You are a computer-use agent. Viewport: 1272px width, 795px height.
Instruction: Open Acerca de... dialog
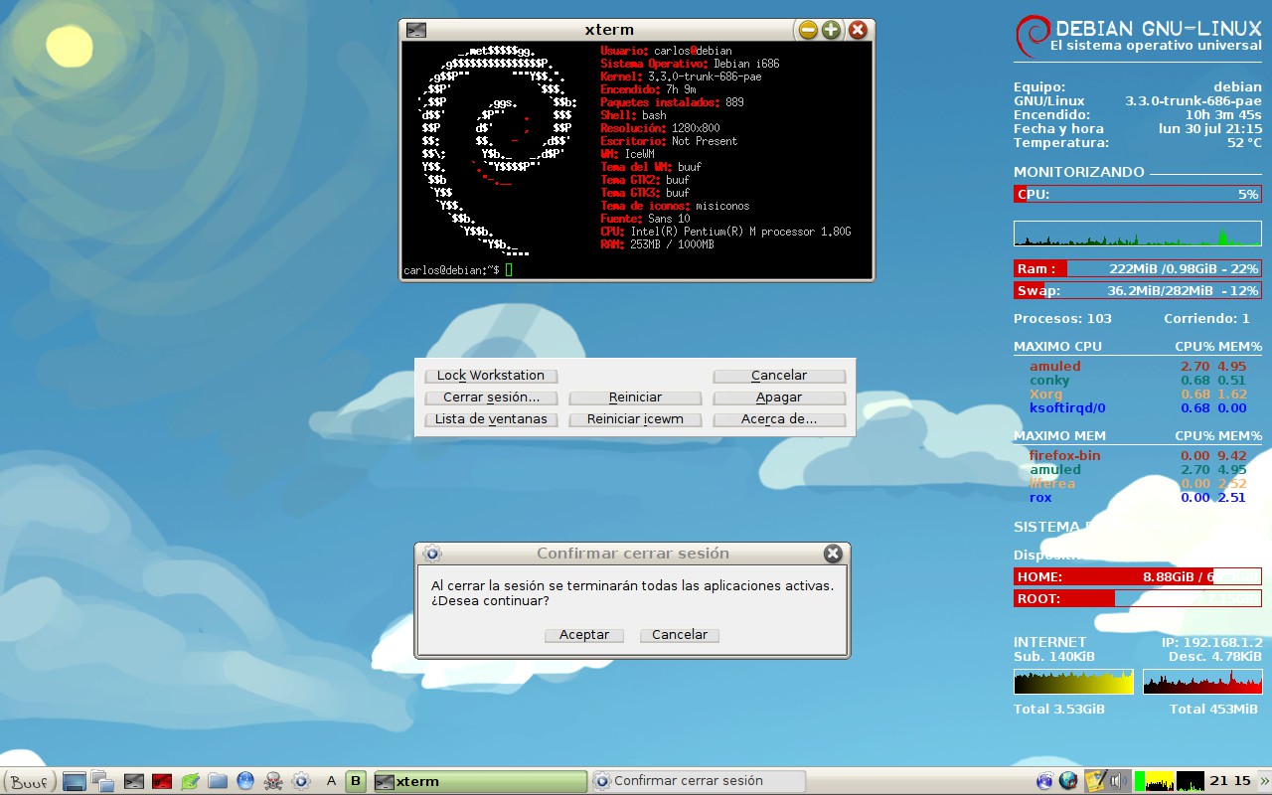[779, 419]
